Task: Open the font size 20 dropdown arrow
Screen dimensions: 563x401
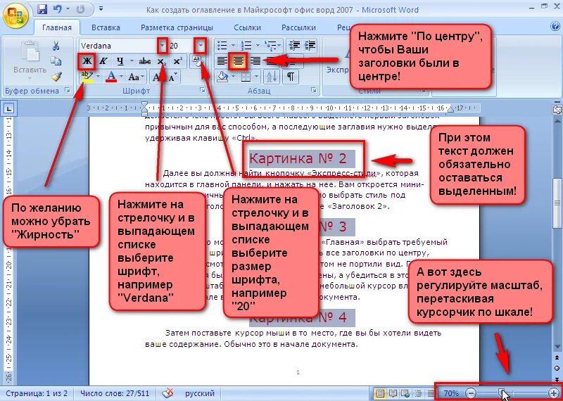Action: coord(201,46)
